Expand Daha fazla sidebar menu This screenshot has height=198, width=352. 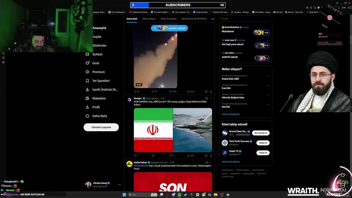(96, 116)
